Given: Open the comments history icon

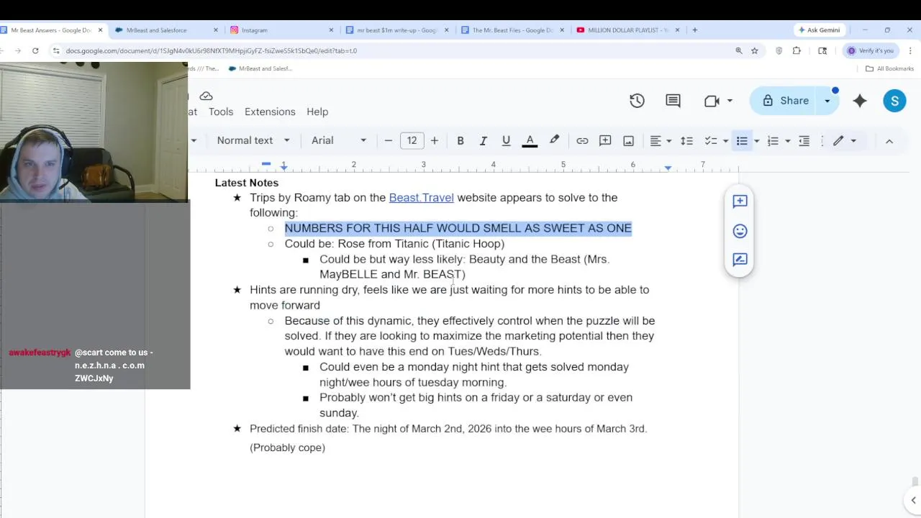Looking at the screenshot, I should (x=673, y=101).
